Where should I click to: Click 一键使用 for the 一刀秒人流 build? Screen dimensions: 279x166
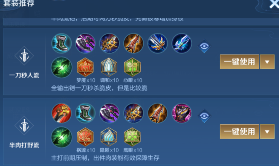239,62
